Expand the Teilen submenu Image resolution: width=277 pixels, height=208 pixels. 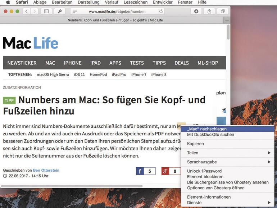(x=227, y=153)
